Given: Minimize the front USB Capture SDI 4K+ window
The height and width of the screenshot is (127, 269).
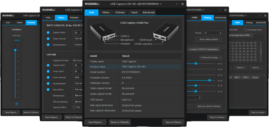Looking at the screenshot, I should pos(177,4).
